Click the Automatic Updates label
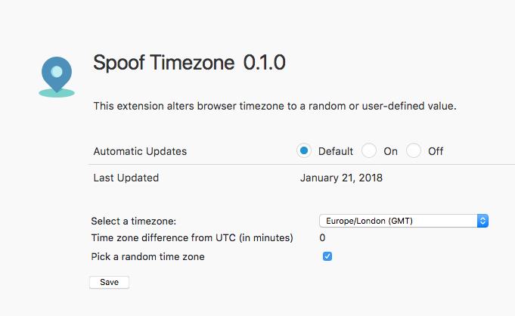This screenshot has width=515, height=316. (140, 151)
